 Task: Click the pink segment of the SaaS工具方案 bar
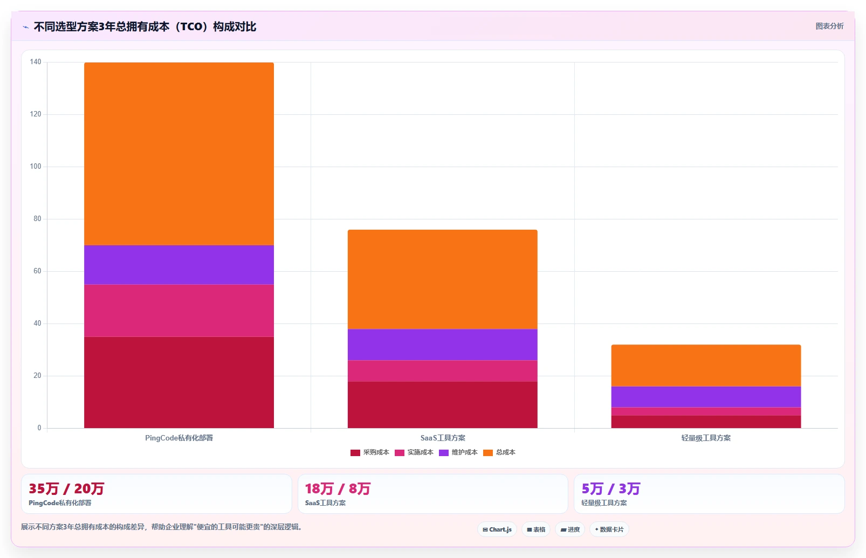443,371
